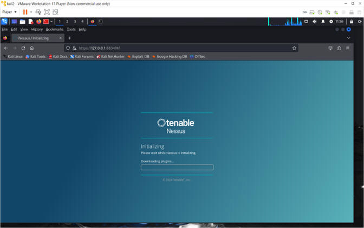
Task: Click tracking protection shield icon
Action: pos(68,48)
